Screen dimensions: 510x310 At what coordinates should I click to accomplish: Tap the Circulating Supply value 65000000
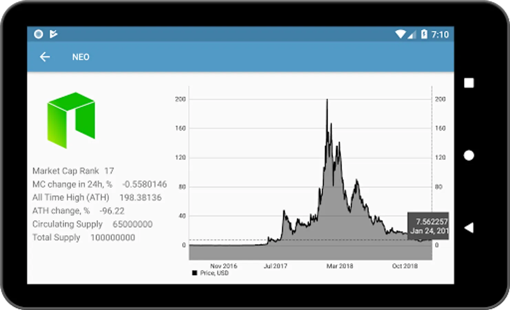132,224
